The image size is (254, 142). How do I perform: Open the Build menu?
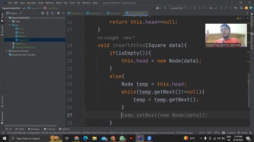59,3
